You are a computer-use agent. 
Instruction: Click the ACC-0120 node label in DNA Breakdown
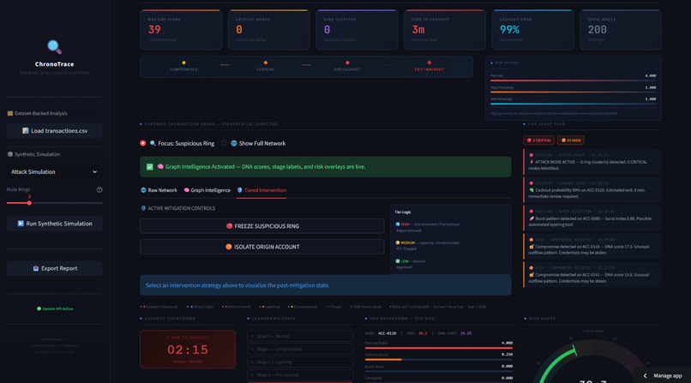coord(387,333)
